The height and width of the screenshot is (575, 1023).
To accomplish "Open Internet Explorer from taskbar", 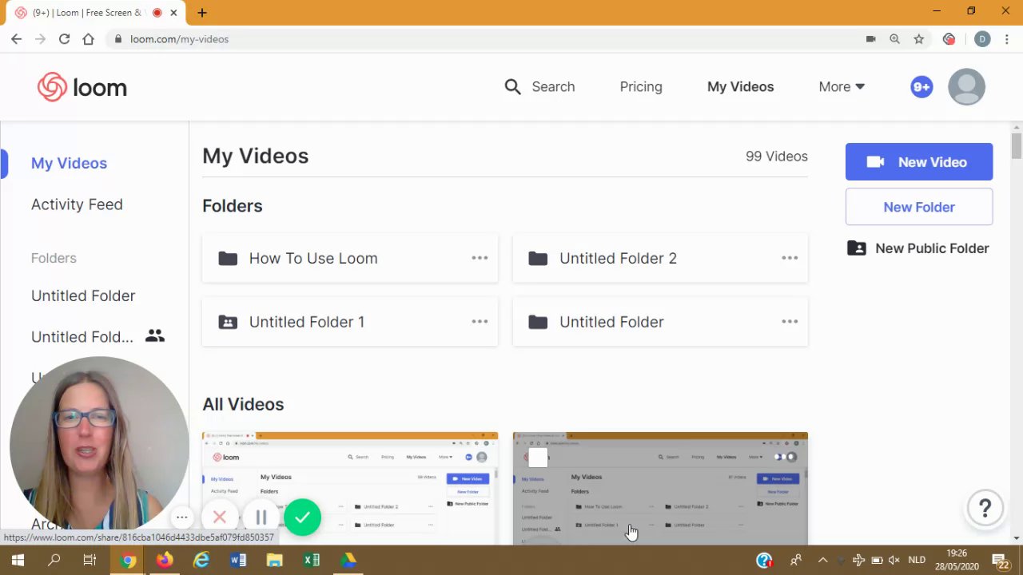I will click(x=201, y=561).
